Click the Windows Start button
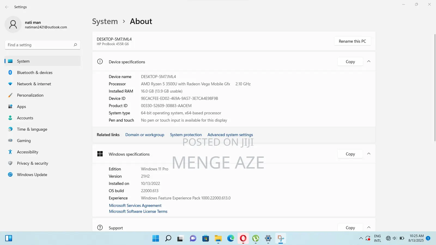Screen dimensions: 436x245 coord(156,238)
